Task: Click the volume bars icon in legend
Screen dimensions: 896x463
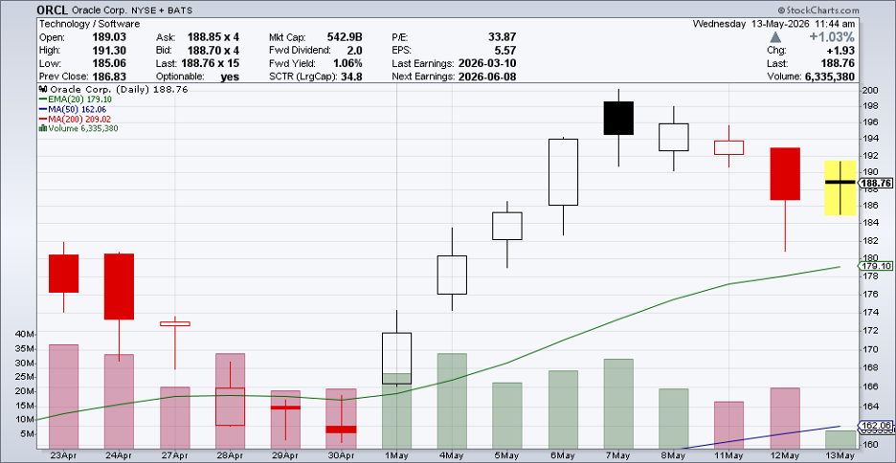Action: pos(42,128)
